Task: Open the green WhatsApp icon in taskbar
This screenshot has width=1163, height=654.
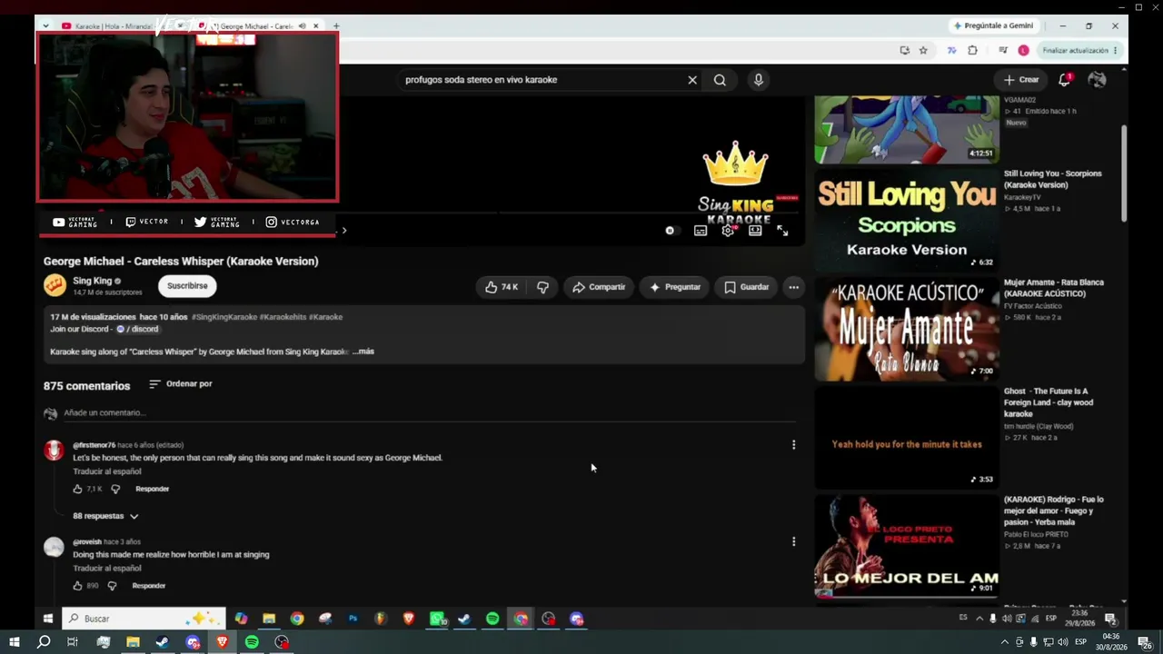Action: point(437,619)
